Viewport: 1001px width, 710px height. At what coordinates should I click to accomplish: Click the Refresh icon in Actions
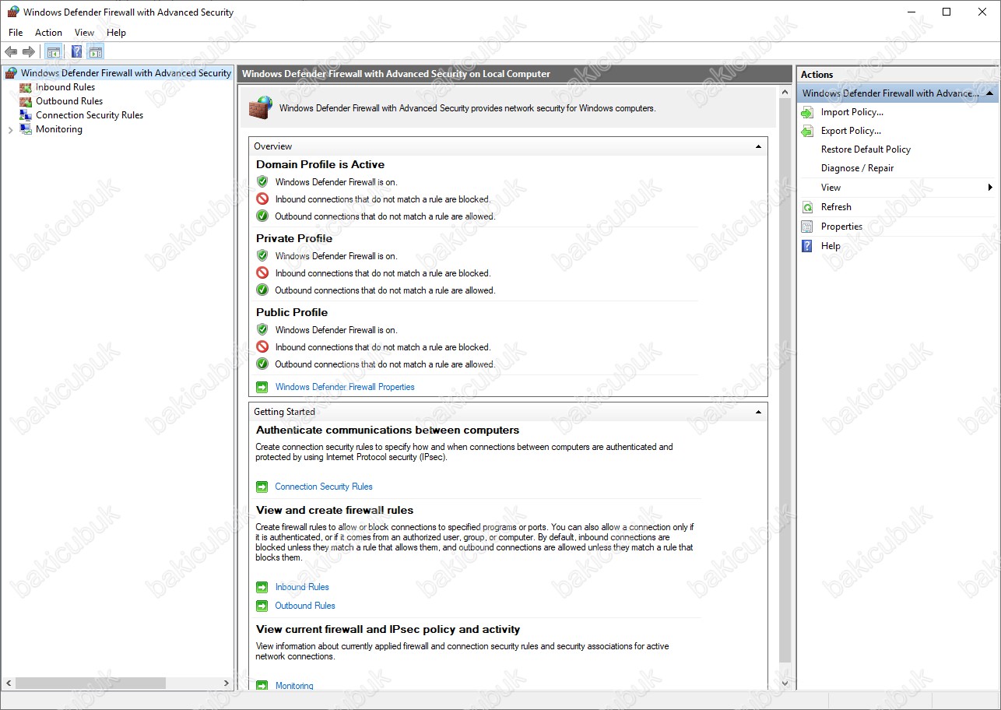point(807,207)
